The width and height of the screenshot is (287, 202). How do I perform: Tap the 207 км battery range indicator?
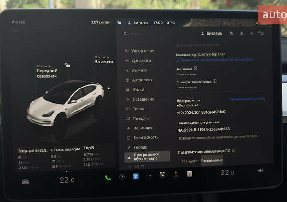100,22
